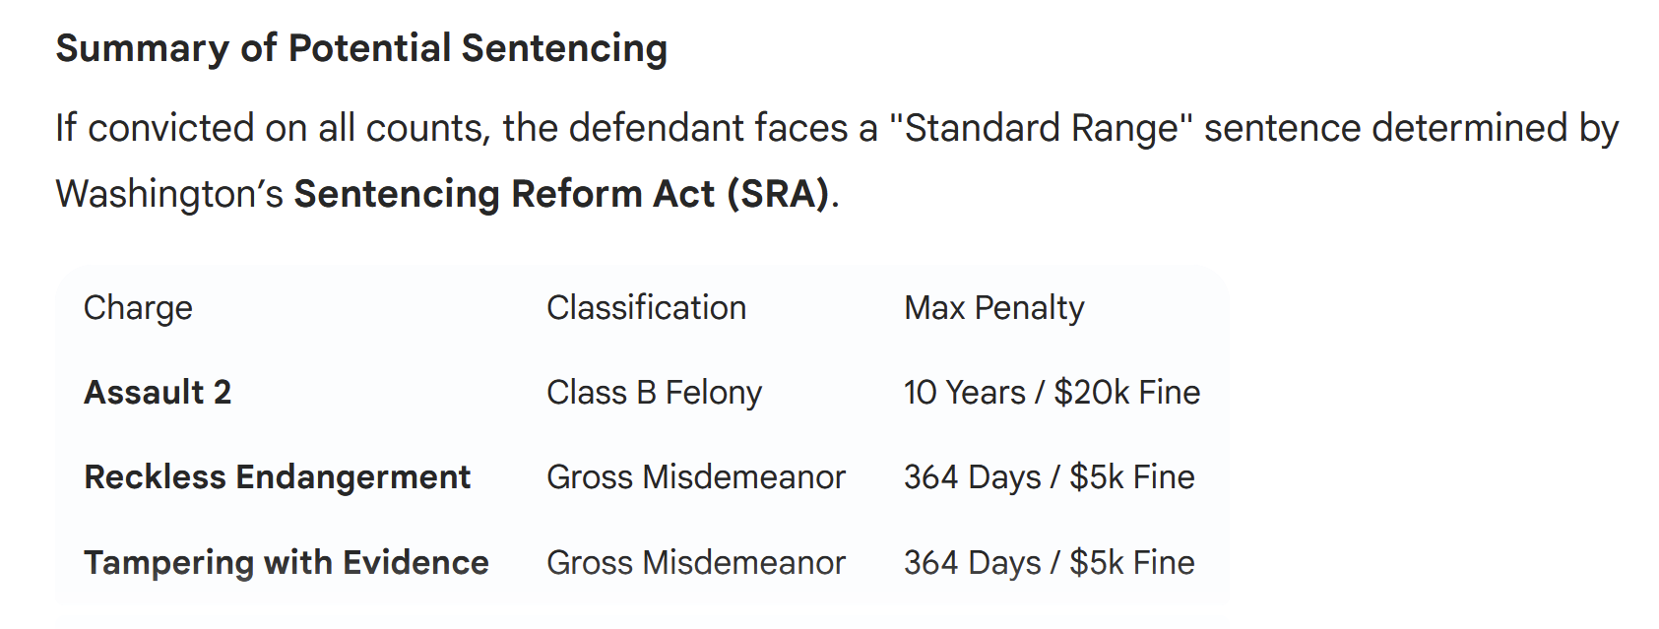Click the "10 Years / $20k Fine" cell
This screenshot has height=629, width=1659.
pos(1052,393)
